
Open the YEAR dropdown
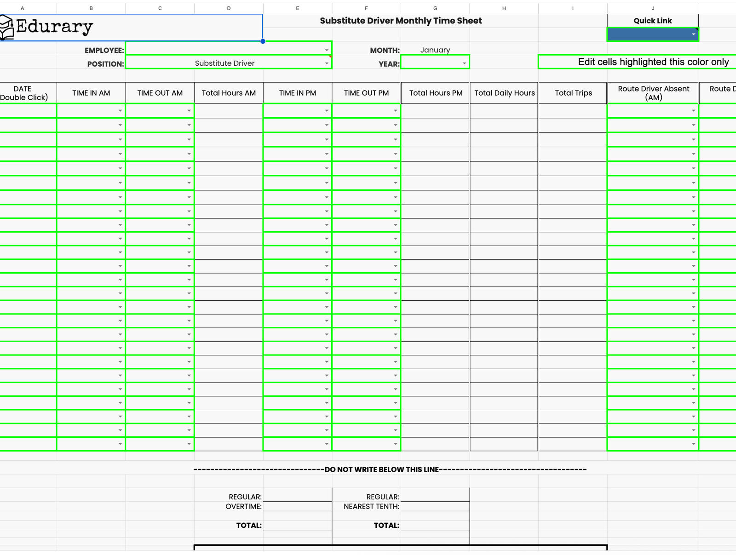coord(464,63)
